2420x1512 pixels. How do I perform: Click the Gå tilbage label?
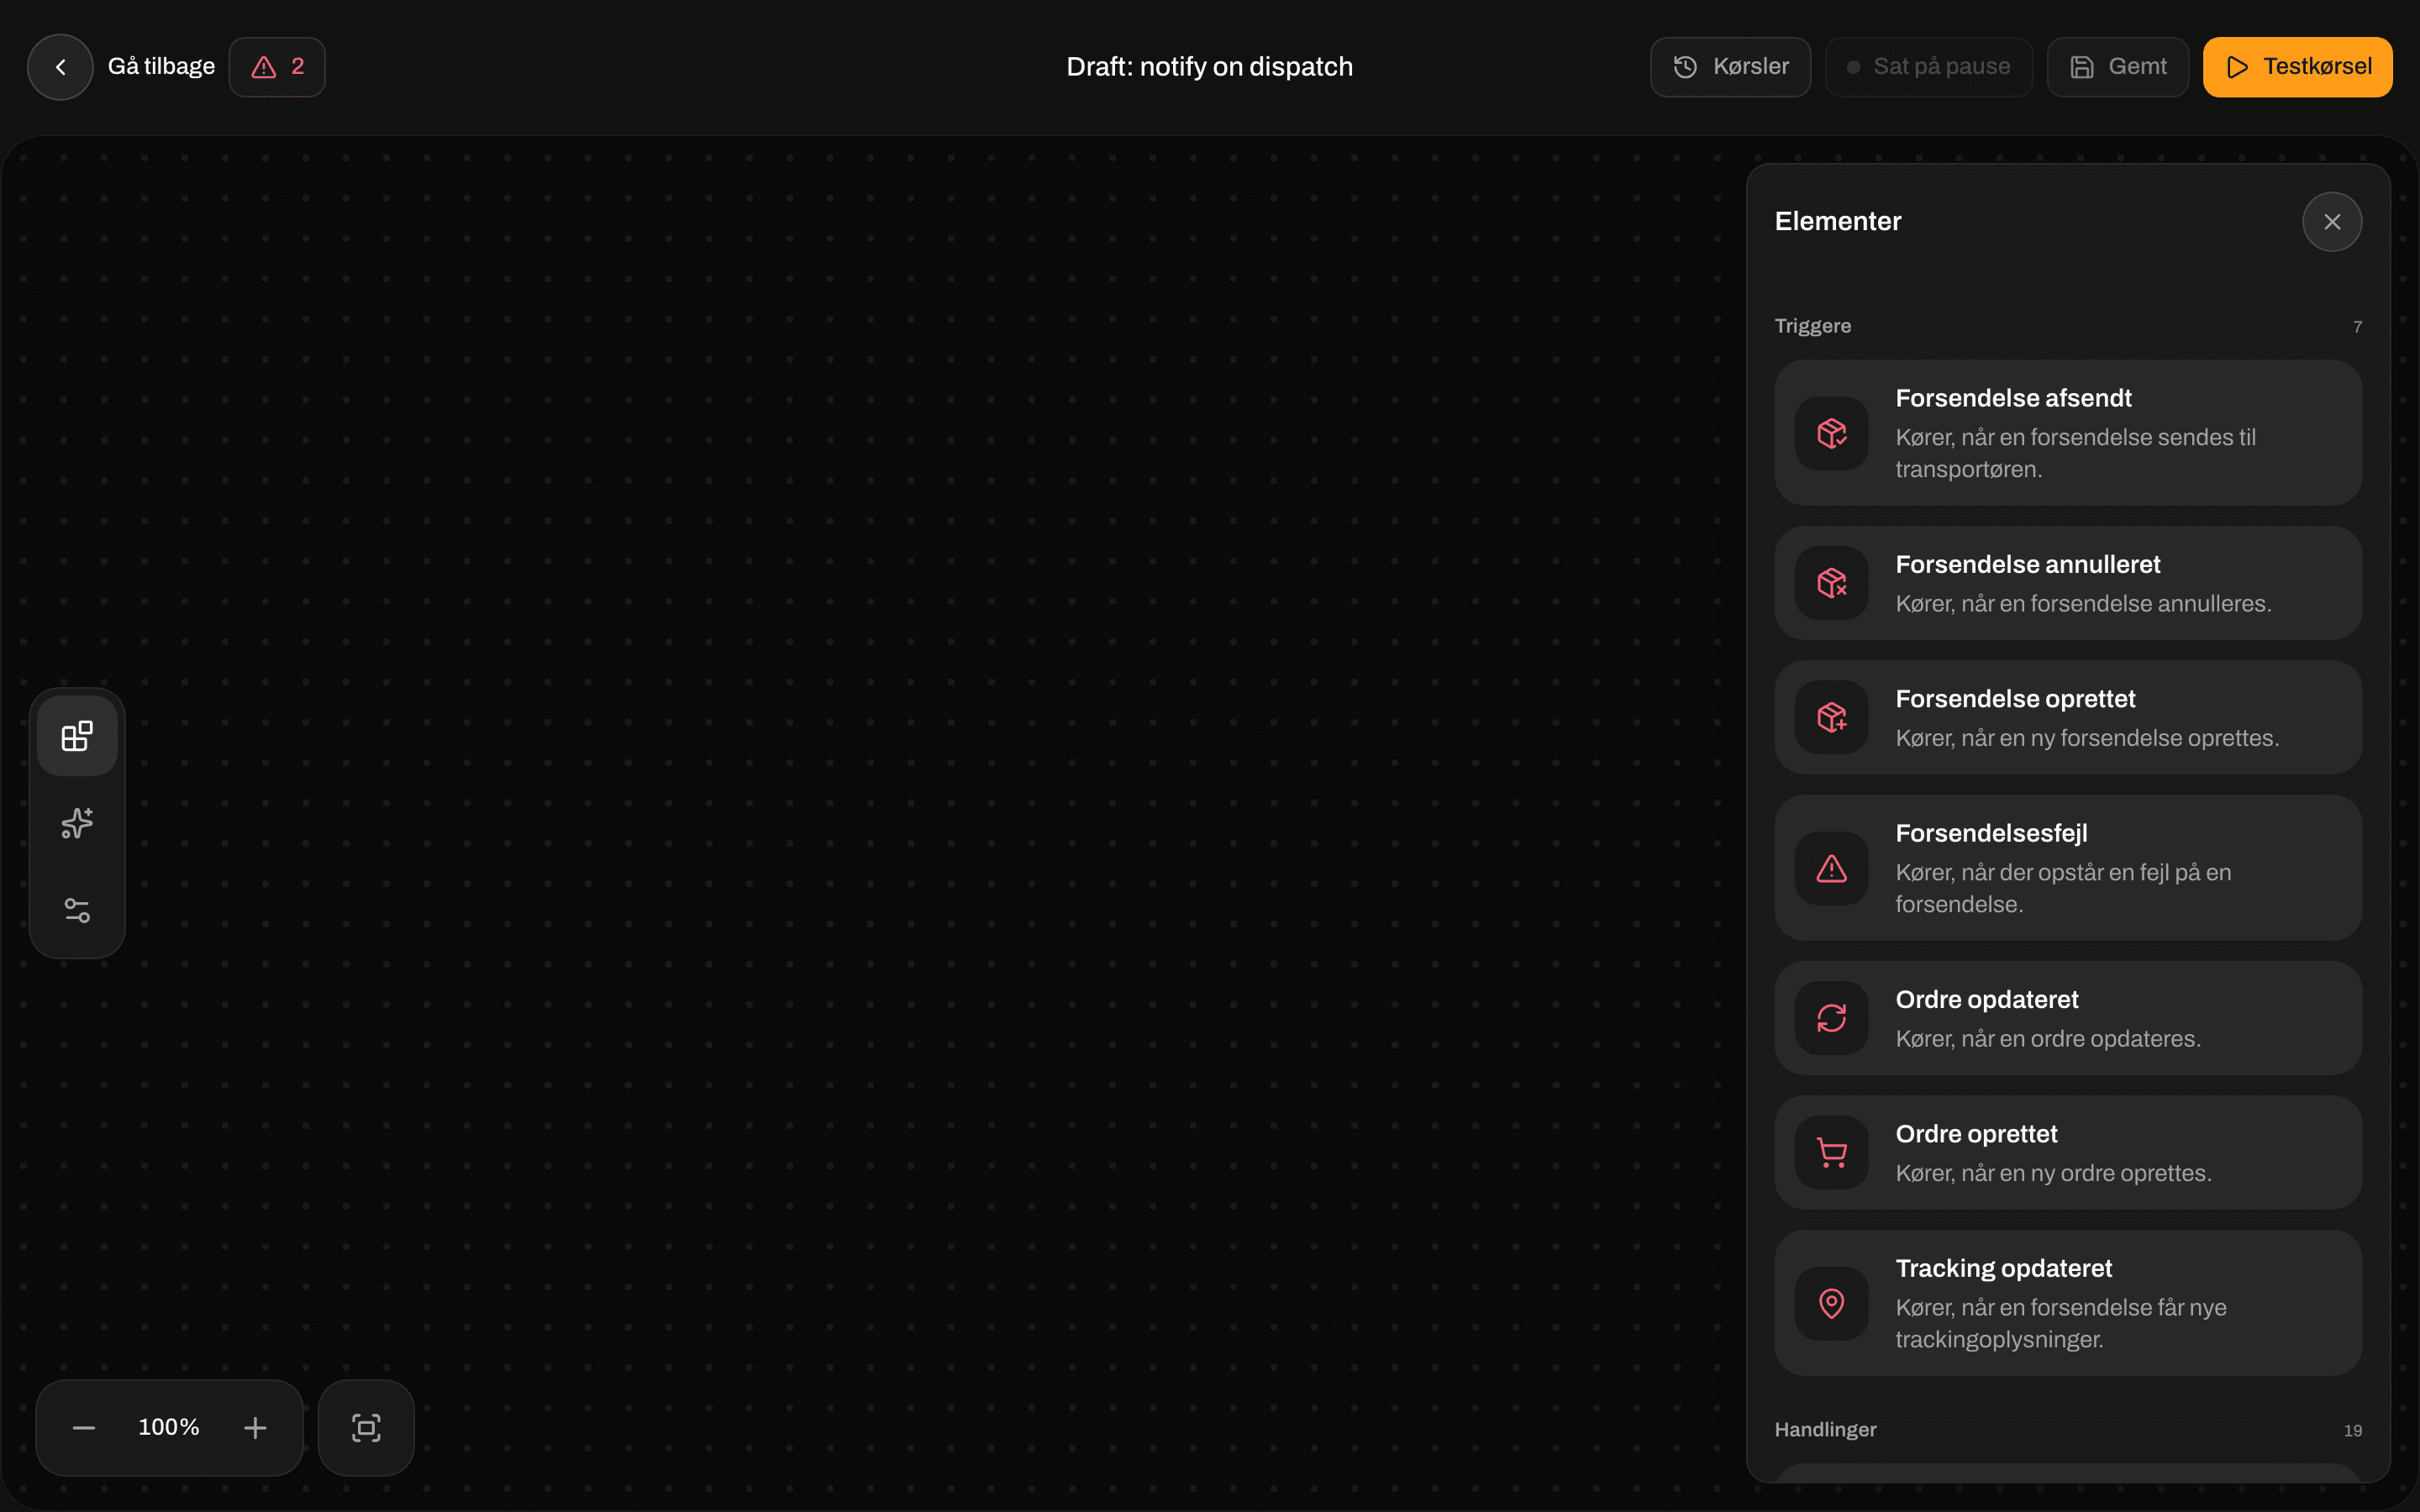[x=161, y=66]
